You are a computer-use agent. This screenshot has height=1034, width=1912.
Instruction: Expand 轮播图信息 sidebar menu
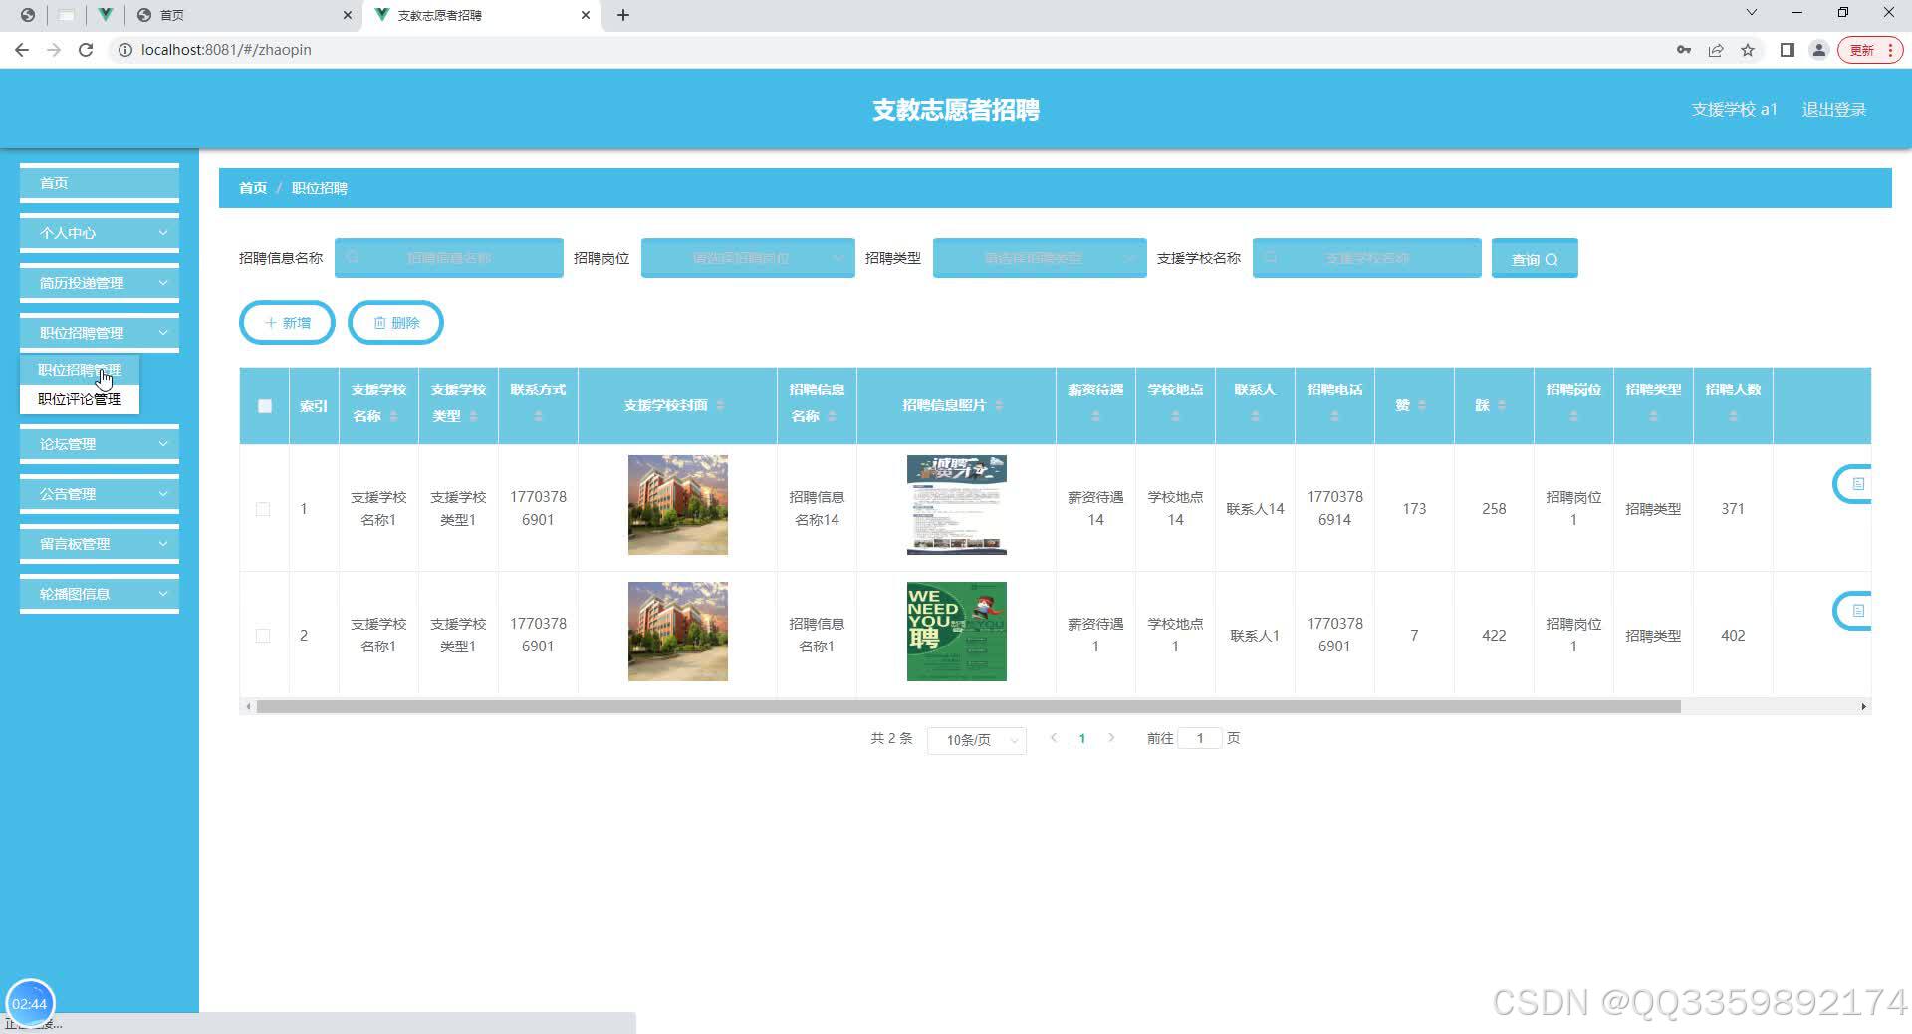pyautogui.click(x=100, y=594)
